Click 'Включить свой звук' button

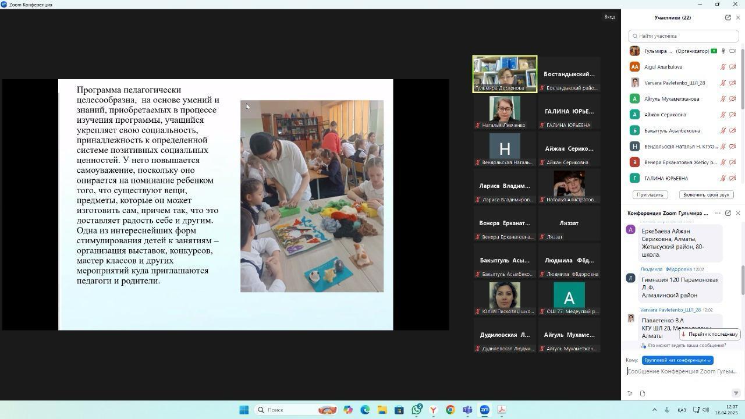point(705,195)
